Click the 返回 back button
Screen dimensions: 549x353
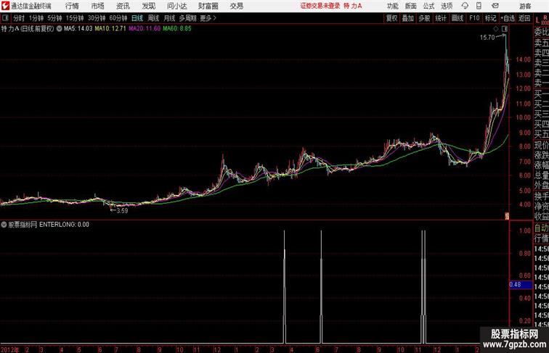524,18
